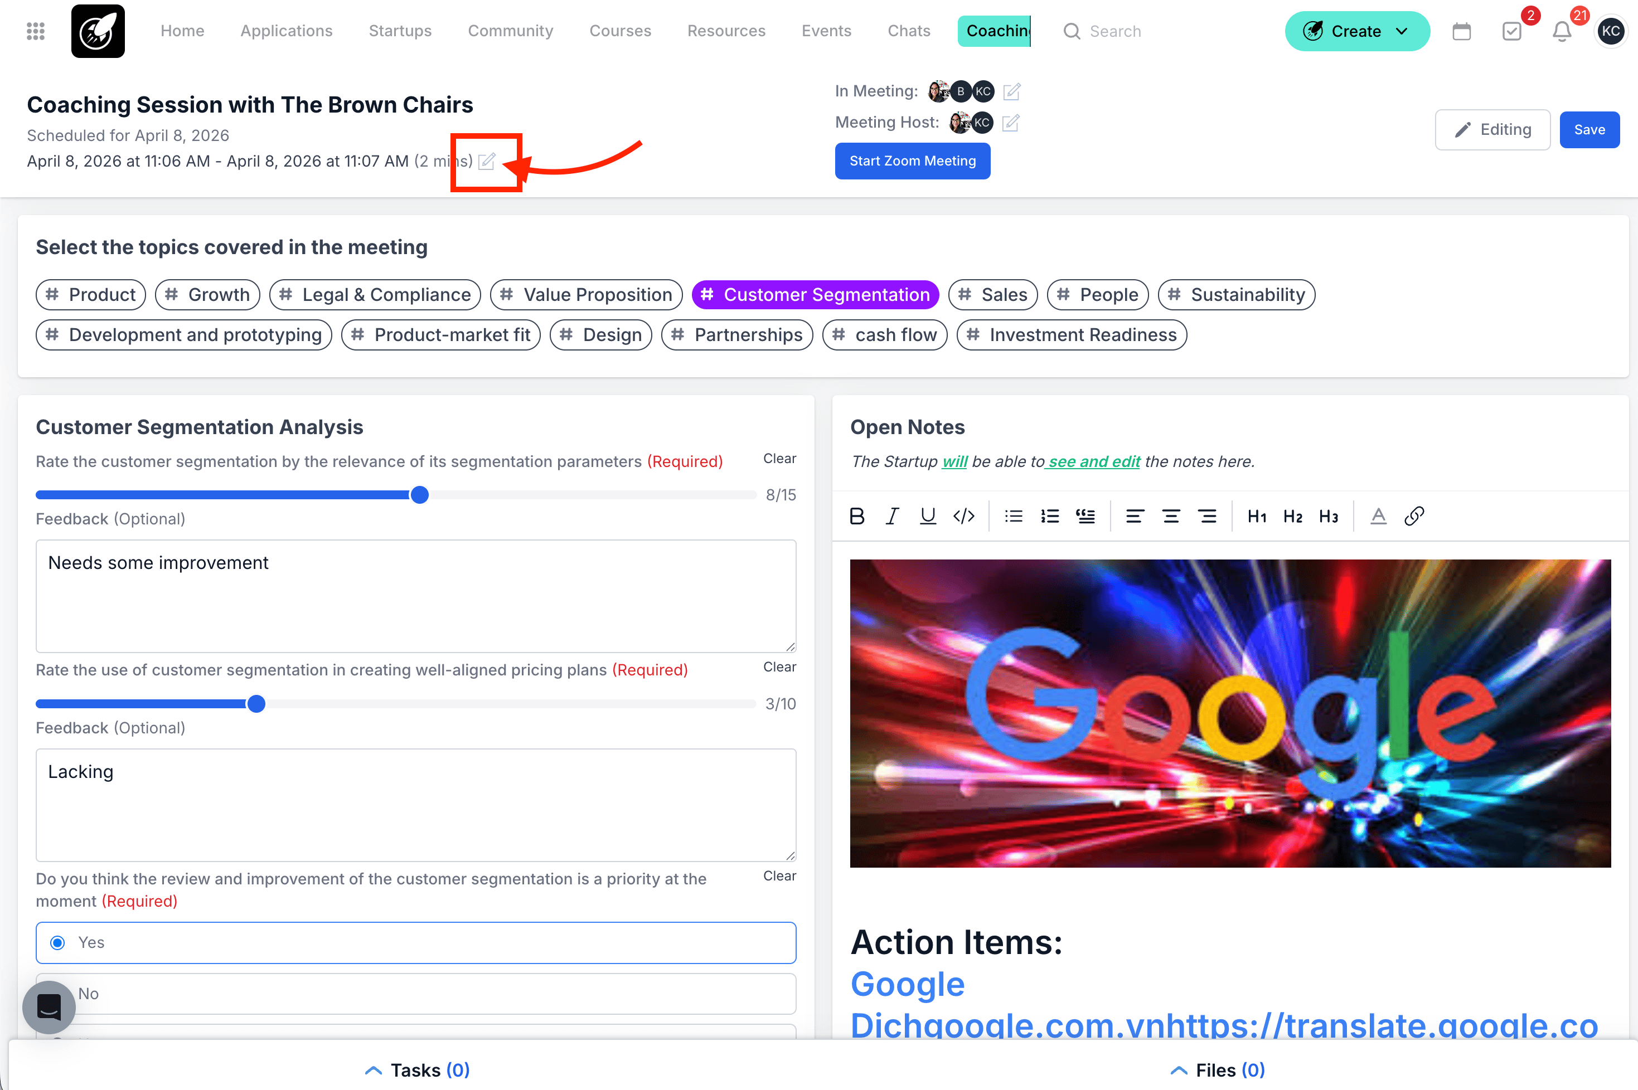1638x1090 pixels.
Task: Click the Editing mode button
Action: pos(1492,130)
